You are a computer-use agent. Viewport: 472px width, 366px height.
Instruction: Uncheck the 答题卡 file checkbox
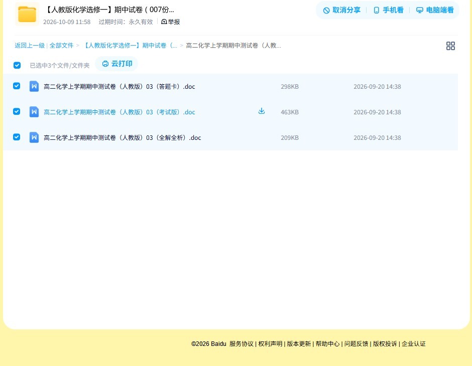pos(17,86)
